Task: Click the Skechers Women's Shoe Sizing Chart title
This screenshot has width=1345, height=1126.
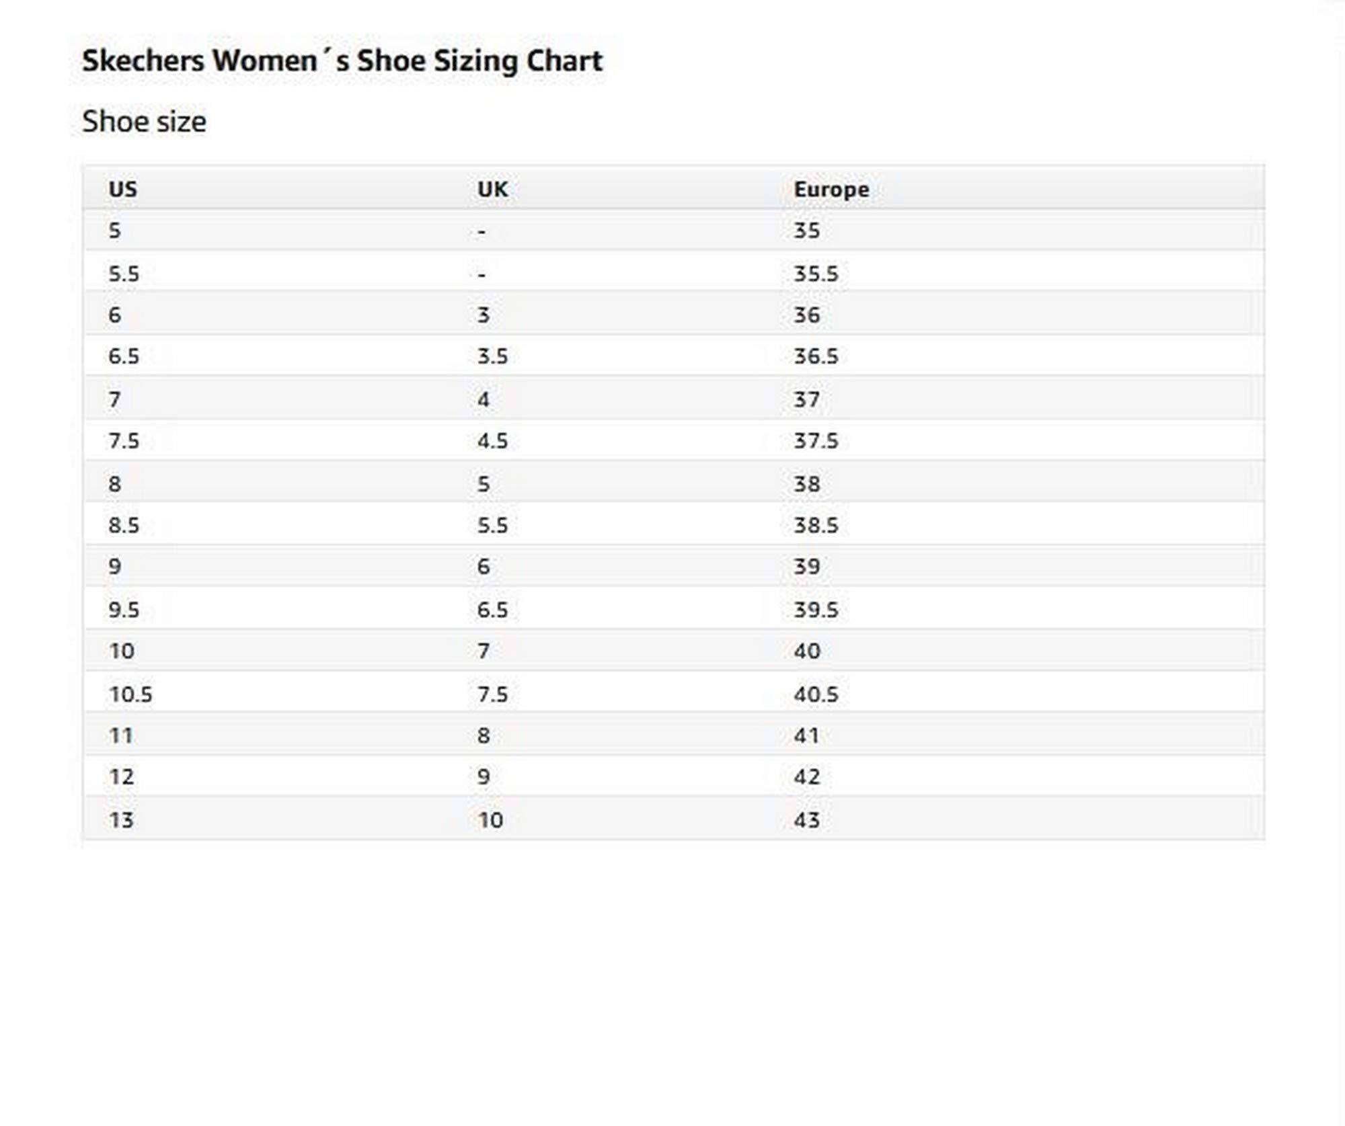Action: tap(342, 61)
